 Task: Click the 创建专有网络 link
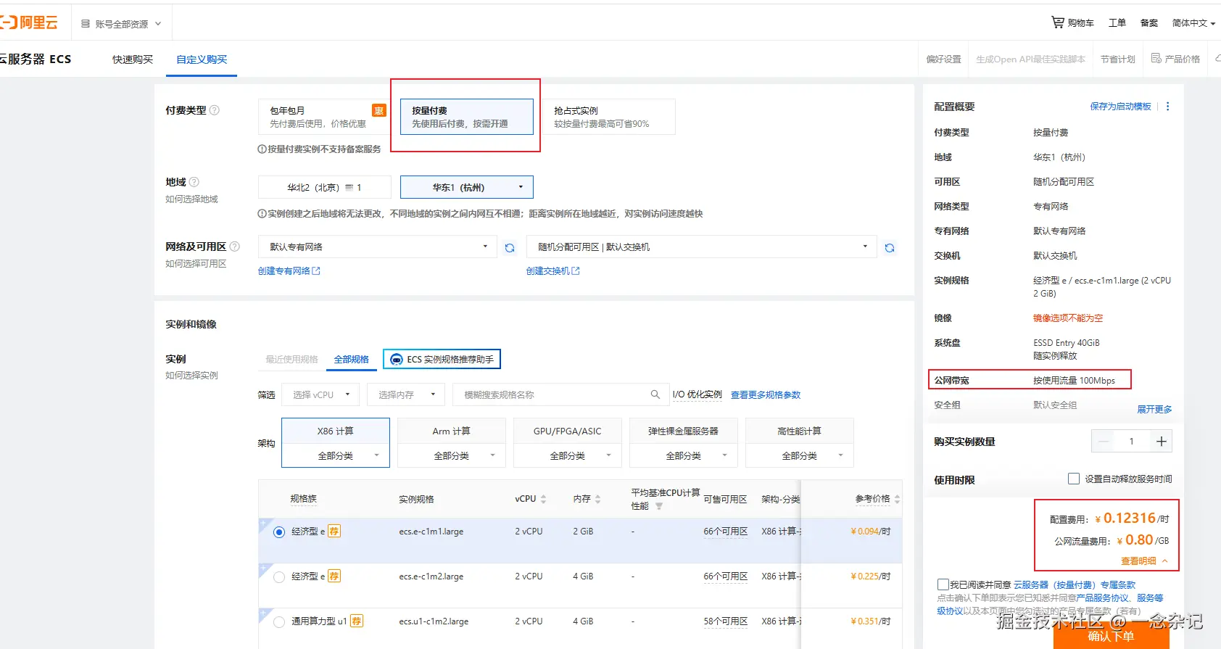pyautogui.click(x=289, y=270)
